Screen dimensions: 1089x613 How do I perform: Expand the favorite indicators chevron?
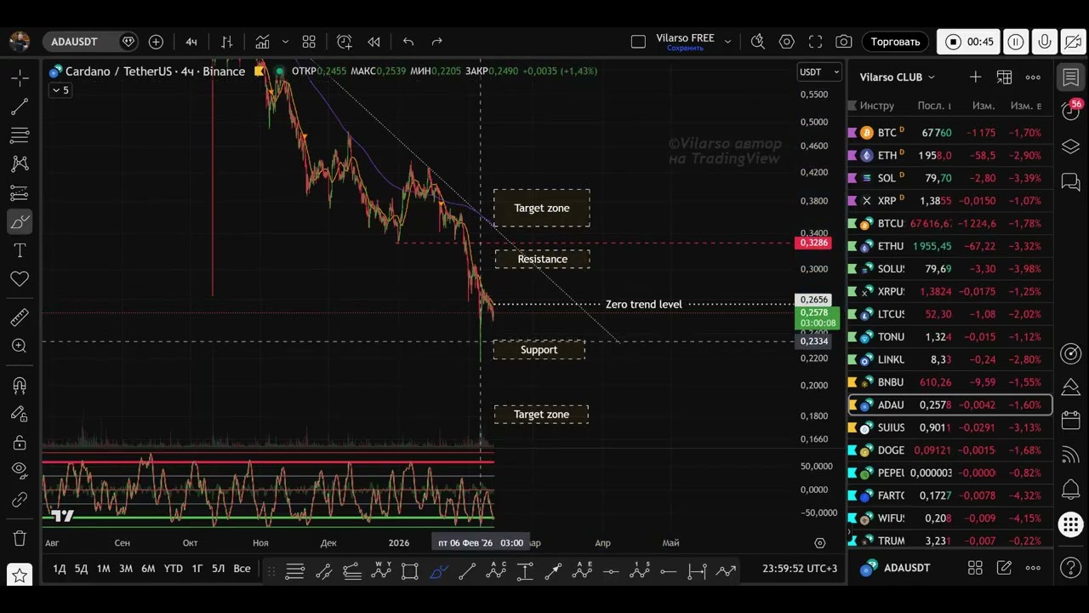[x=285, y=42]
